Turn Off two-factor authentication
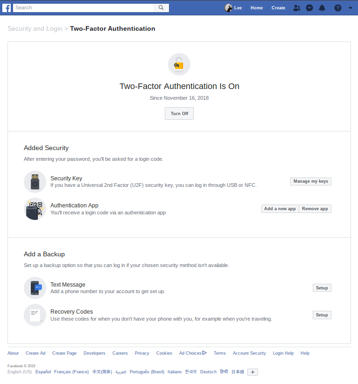This screenshot has height=384, width=358. [x=179, y=113]
